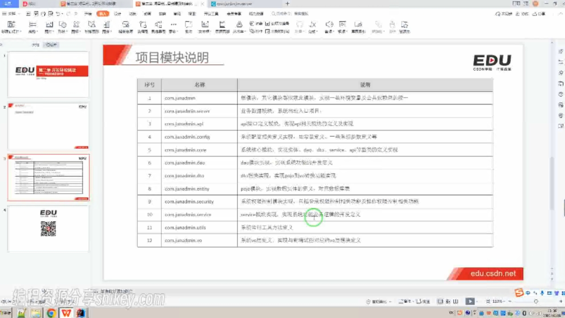This screenshot has width=565, height=318.
Task: Switch to the Slides tab in slide panel
Action: 51,45
